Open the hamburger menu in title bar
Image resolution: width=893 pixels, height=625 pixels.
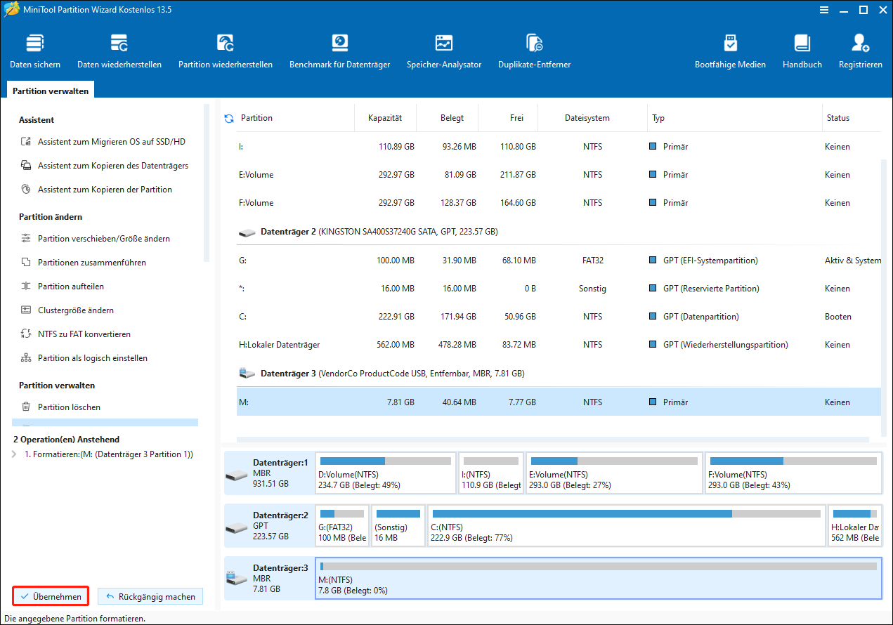point(824,10)
